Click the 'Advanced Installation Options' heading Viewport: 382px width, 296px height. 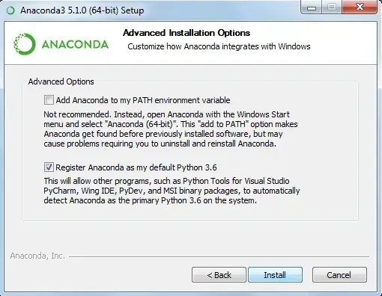(x=187, y=33)
